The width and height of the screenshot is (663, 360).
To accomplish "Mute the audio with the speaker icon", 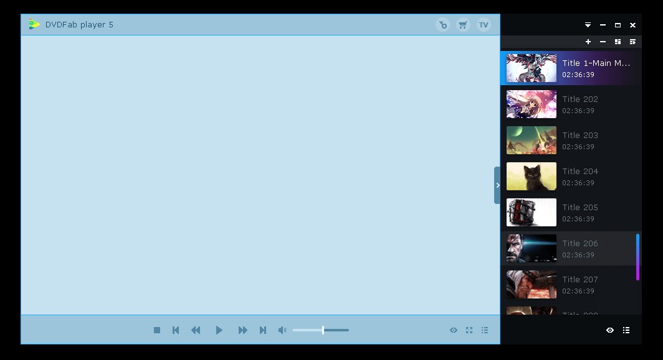I will (282, 330).
